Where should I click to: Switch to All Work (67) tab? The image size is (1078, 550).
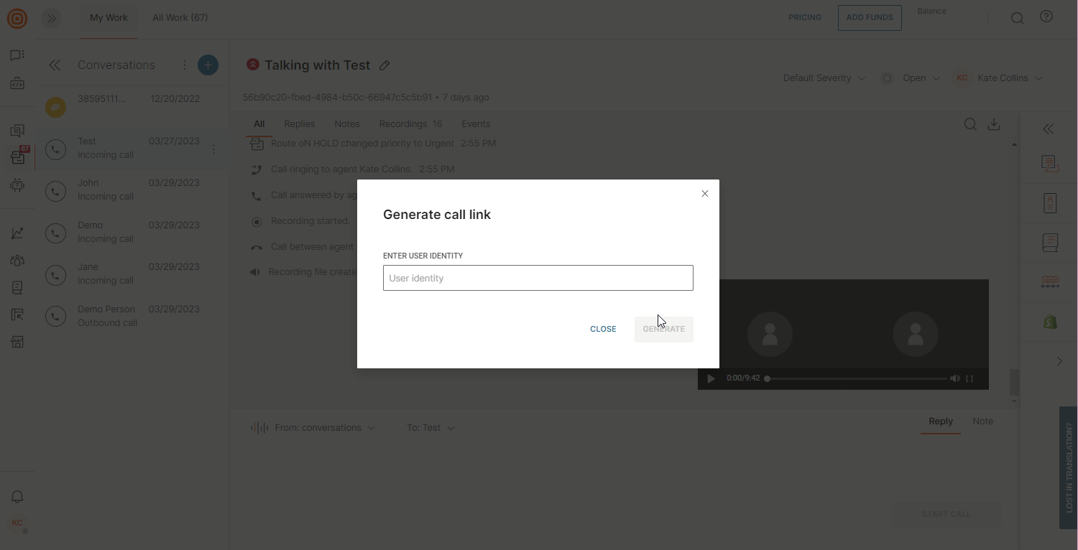[180, 18]
